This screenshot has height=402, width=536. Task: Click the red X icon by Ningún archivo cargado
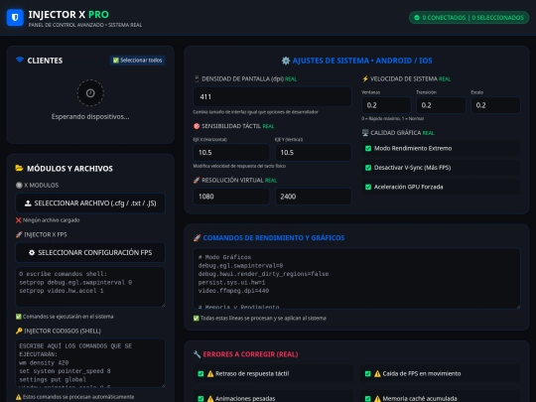(19, 220)
